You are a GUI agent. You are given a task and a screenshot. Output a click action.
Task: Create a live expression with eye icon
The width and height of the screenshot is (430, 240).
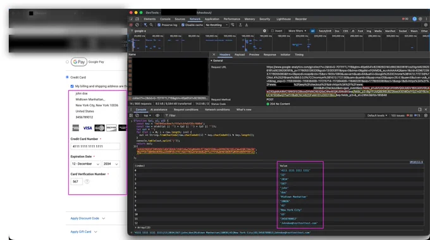click(x=157, y=116)
